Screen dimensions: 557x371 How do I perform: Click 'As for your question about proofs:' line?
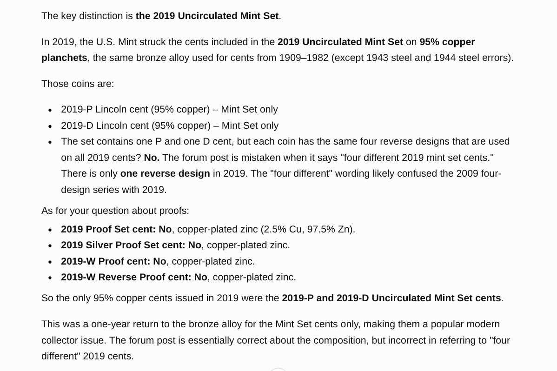pyautogui.click(x=115, y=211)
